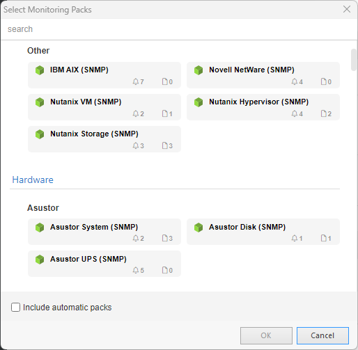
Task: Select the Hardware category heading
Action: (x=33, y=180)
